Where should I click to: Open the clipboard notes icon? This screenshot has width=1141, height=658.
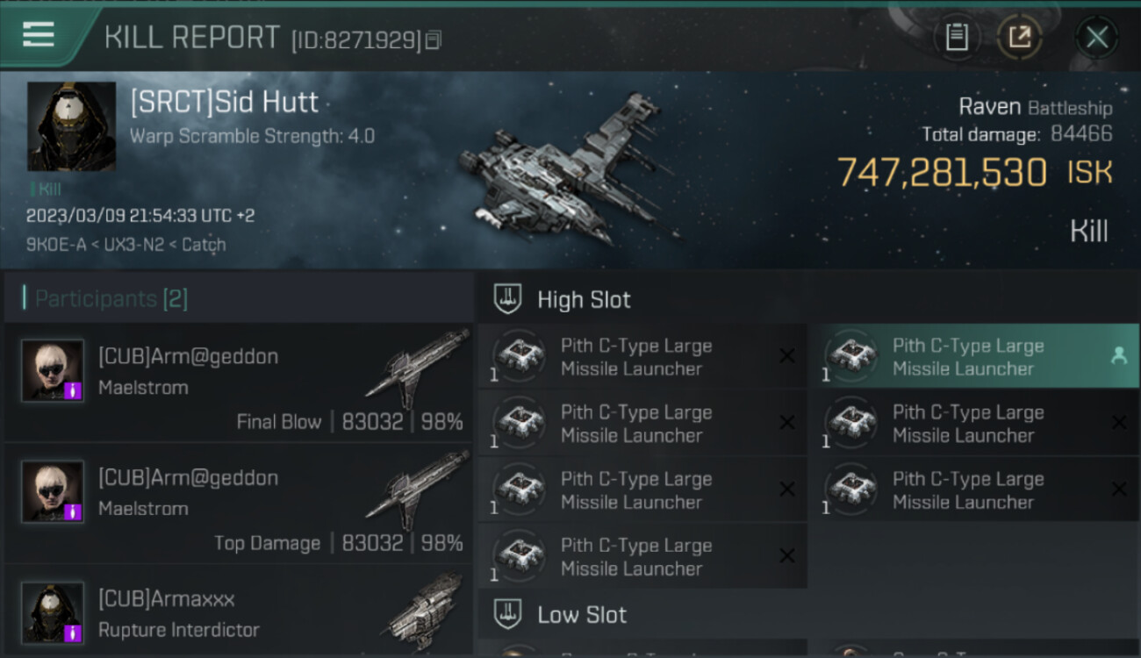(957, 37)
